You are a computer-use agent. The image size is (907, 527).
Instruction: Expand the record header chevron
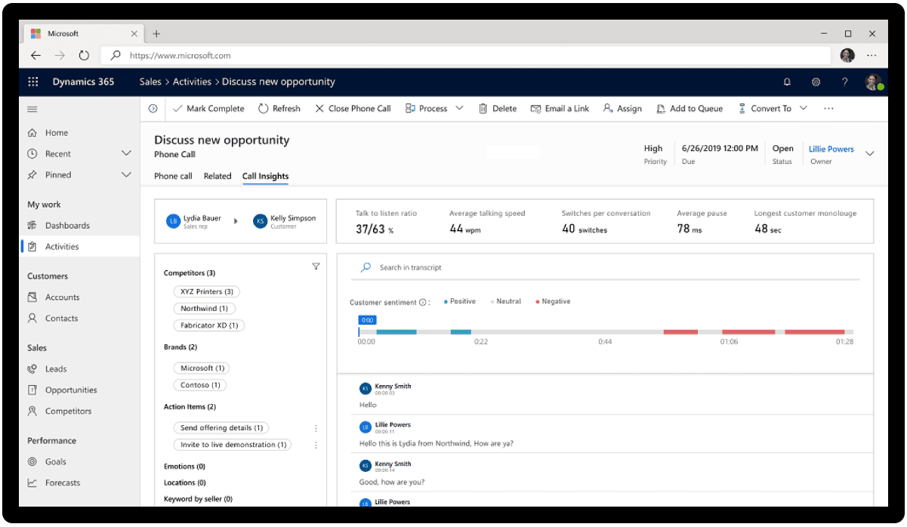(869, 153)
